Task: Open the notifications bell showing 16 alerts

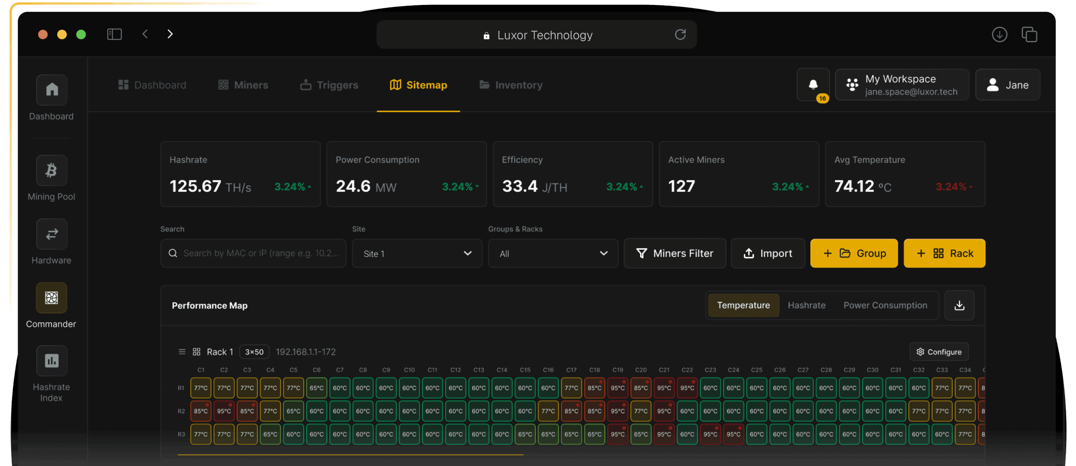Action: (813, 85)
